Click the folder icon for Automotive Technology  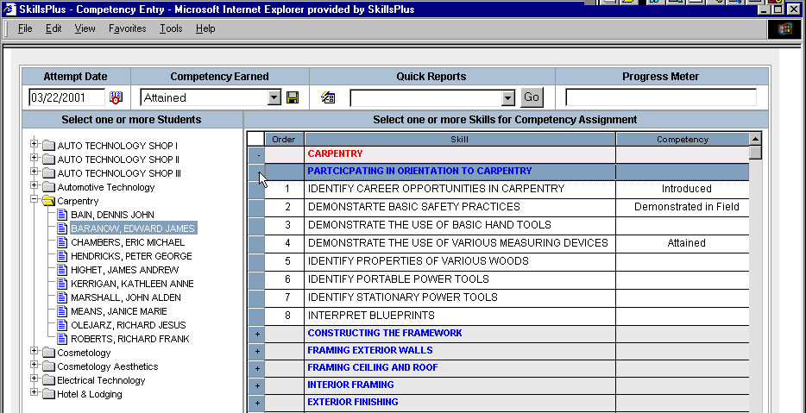pos(48,187)
